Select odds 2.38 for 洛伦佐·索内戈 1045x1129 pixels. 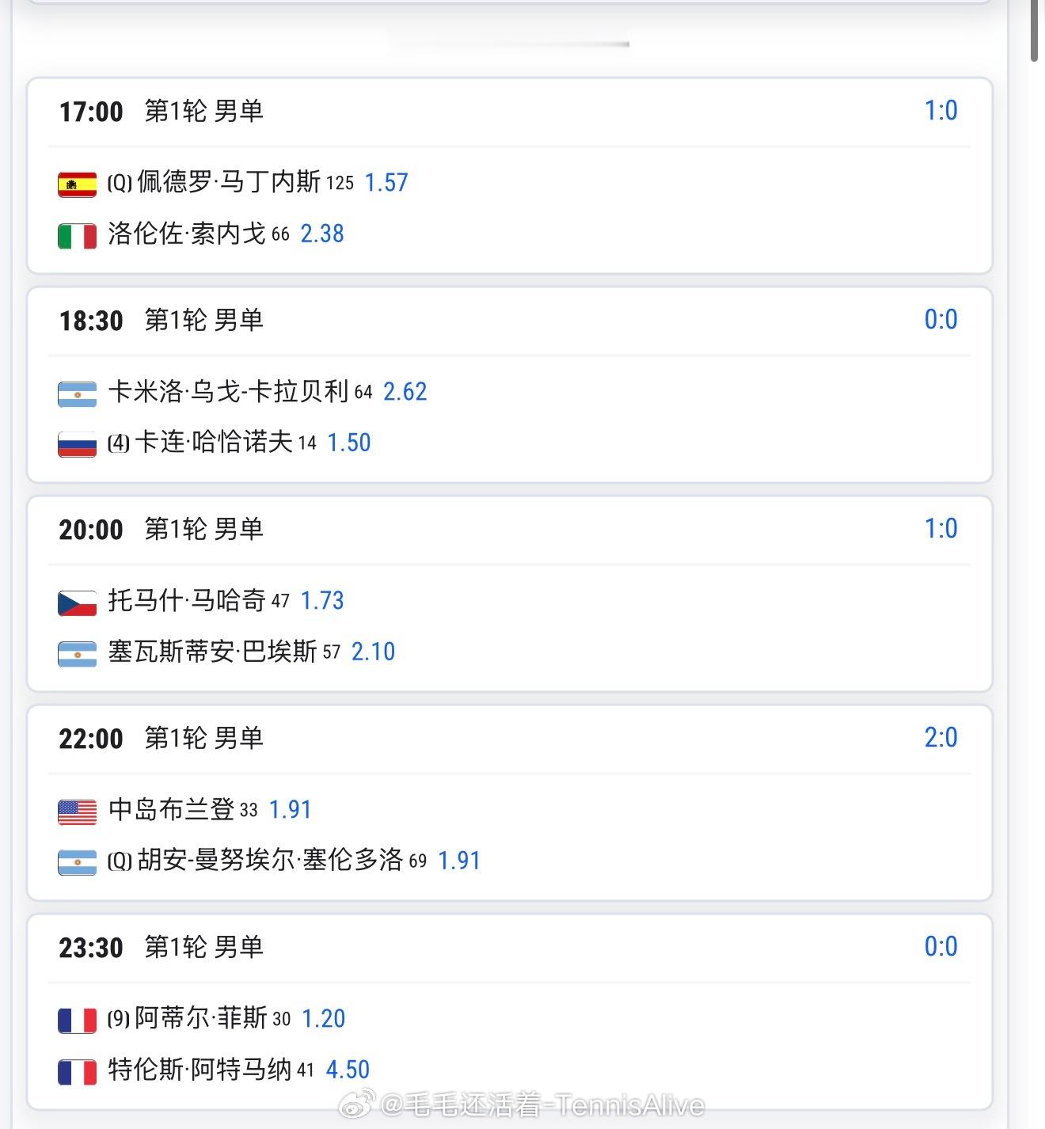[322, 234]
